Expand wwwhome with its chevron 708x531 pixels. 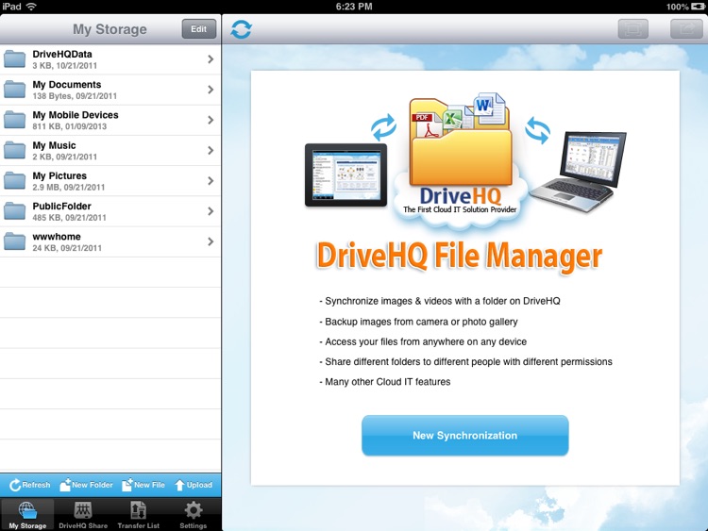[x=211, y=241]
